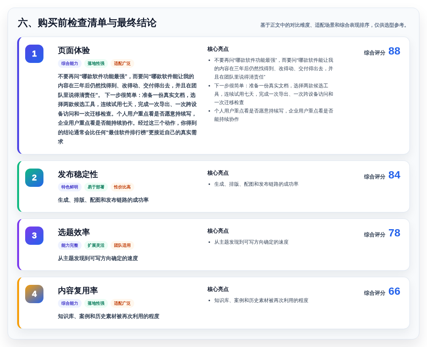Click the rank 3 number badge
The height and width of the screenshot is (347, 427).
point(34,236)
